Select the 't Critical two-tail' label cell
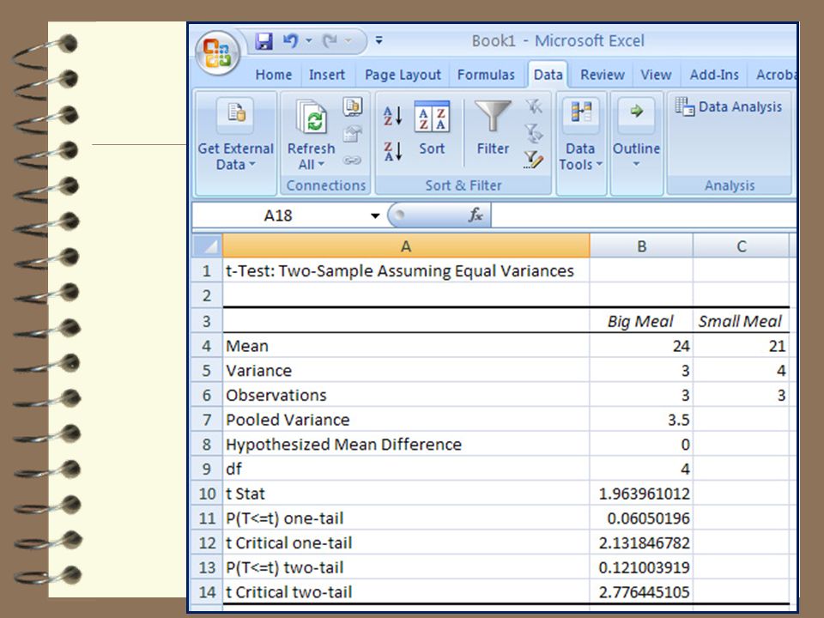The height and width of the screenshot is (618, 824). click(x=406, y=592)
